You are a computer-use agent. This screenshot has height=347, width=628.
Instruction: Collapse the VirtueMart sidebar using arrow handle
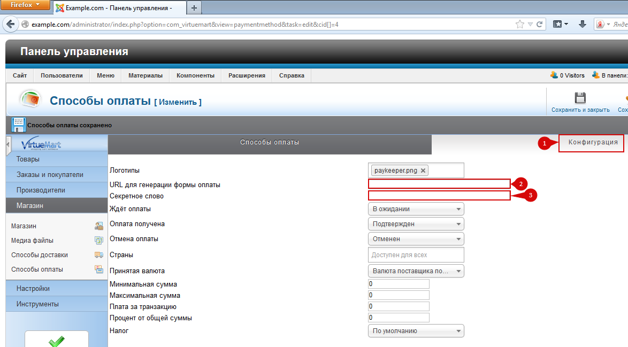(8, 144)
